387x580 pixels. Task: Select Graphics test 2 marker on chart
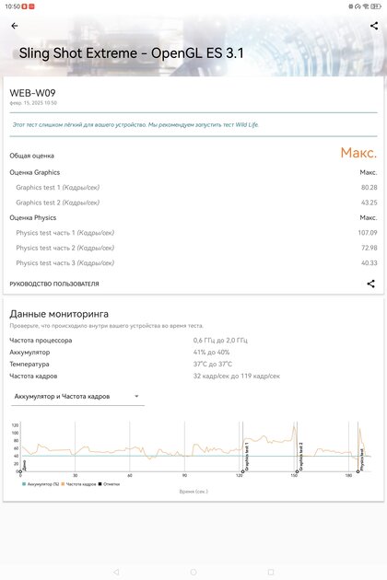click(x=297, y=471)
